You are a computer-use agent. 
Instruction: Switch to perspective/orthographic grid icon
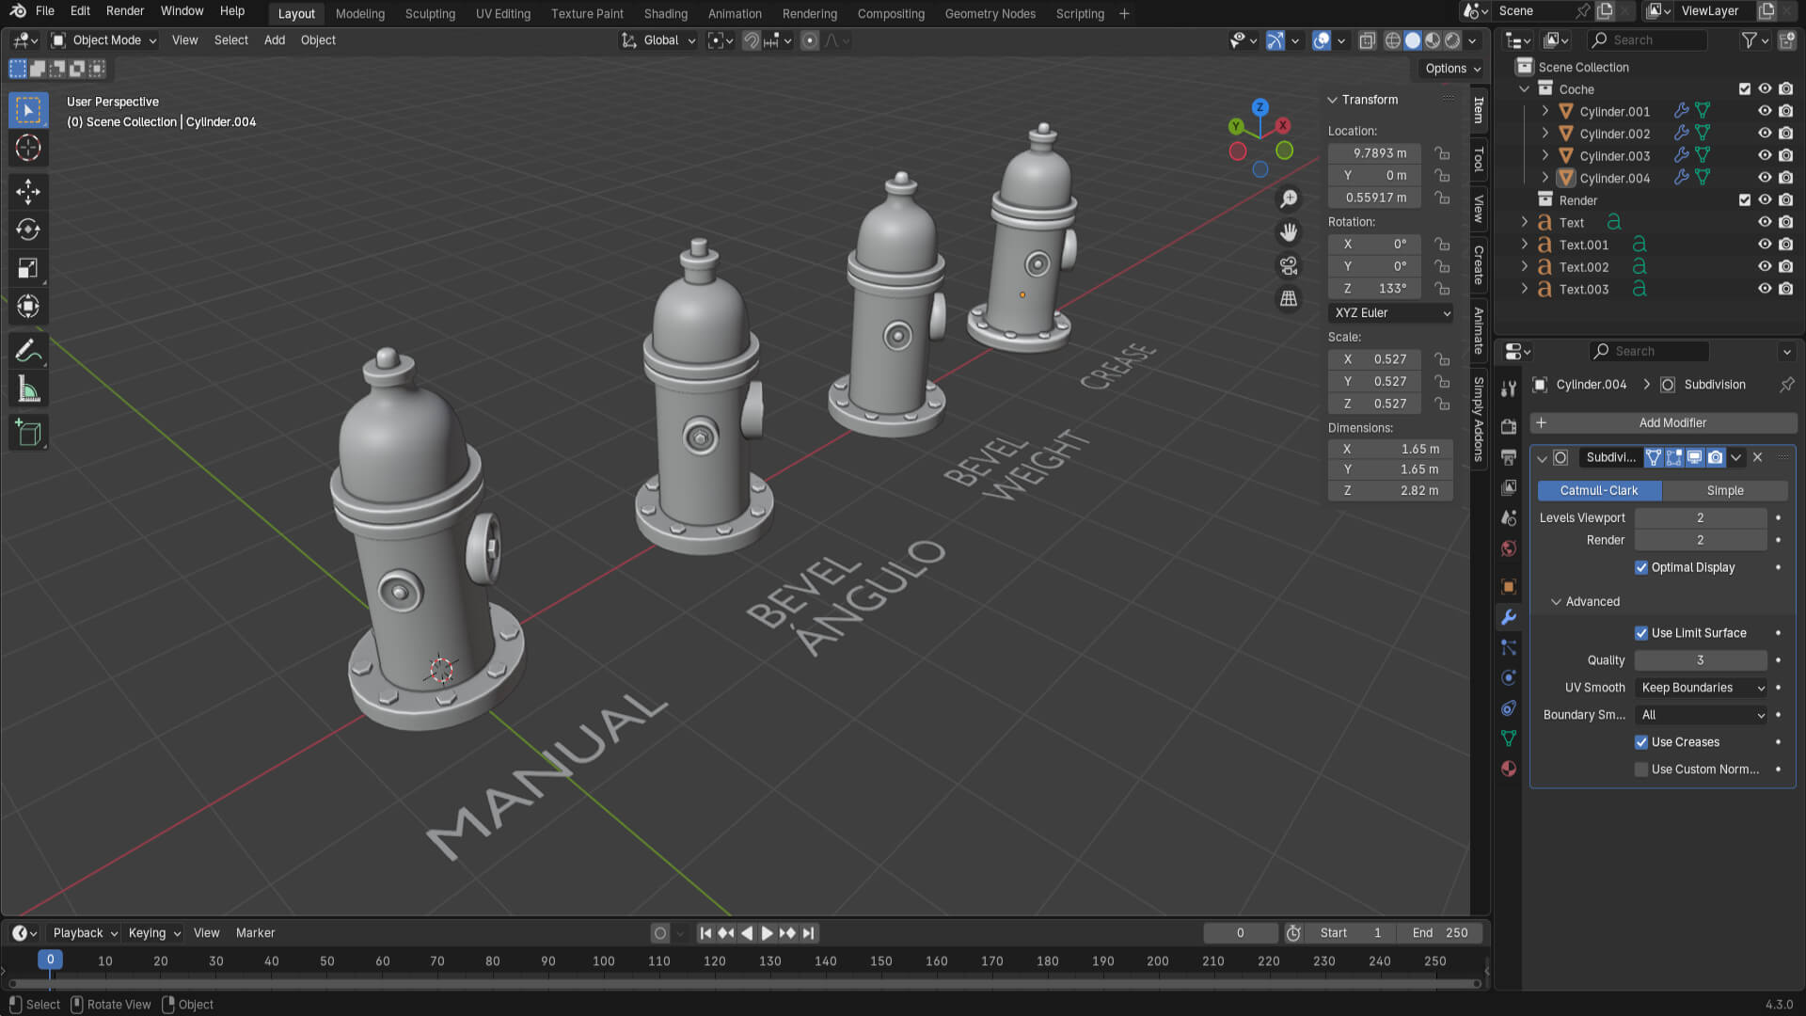click(x=1289, y=299)
